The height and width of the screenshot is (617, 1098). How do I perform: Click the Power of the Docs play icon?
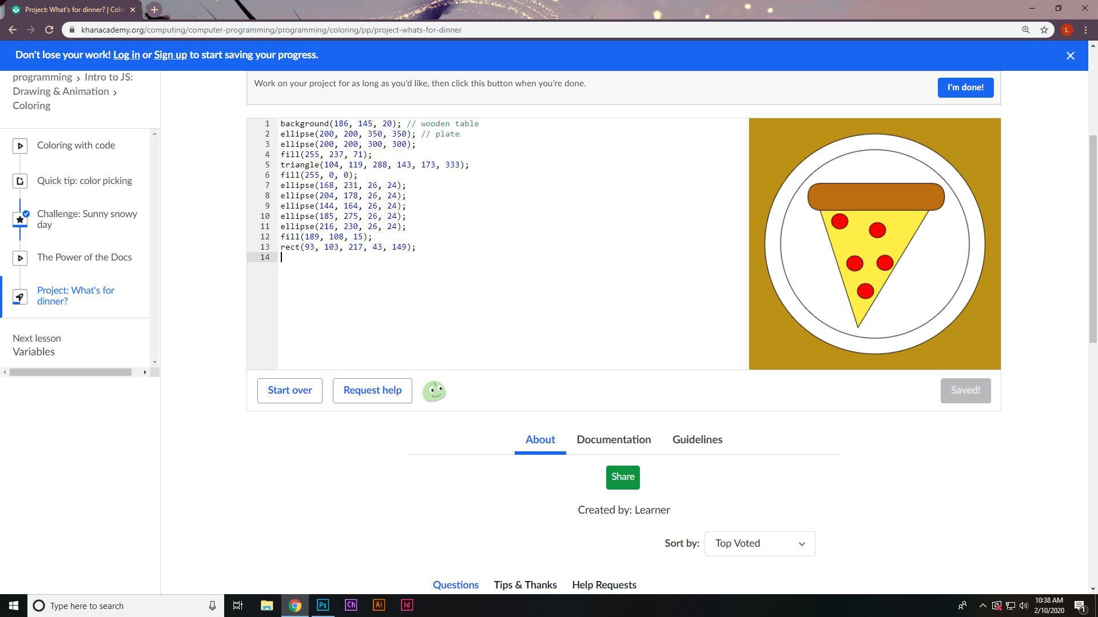(20, 258)
